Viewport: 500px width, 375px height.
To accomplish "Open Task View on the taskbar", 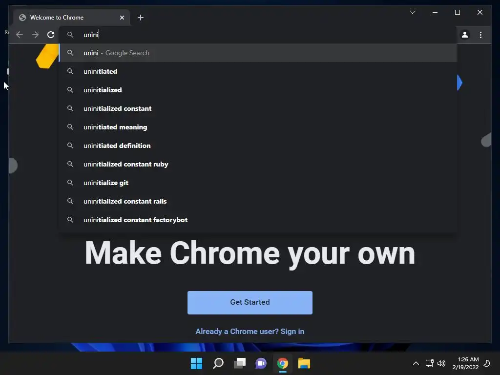I will (x=240, y=363).
